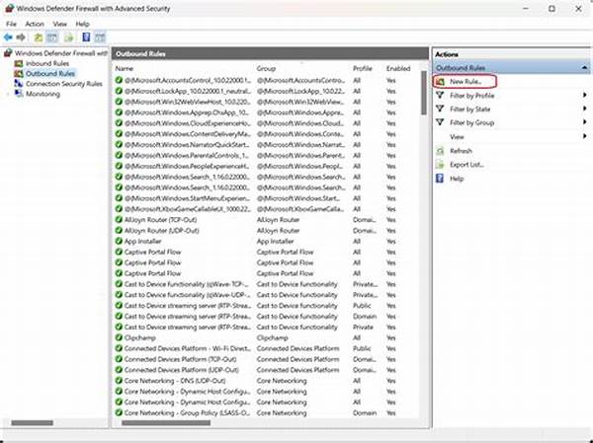Select the Monitoring node label
The image size is (593, 443).
tap(42, 94)
